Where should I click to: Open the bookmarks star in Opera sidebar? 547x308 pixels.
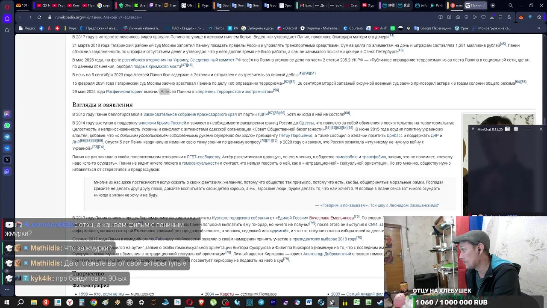[7, 30]
